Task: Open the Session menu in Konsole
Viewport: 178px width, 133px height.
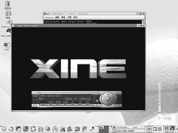Action: 49,17
